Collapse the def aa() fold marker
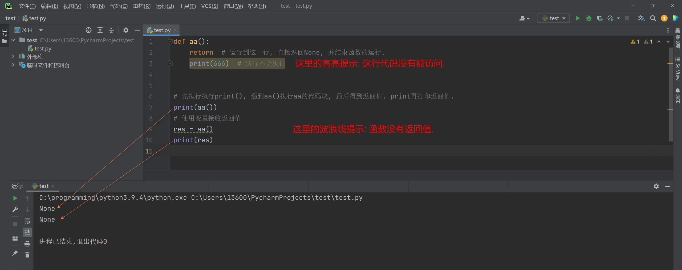 click(170, 42)
